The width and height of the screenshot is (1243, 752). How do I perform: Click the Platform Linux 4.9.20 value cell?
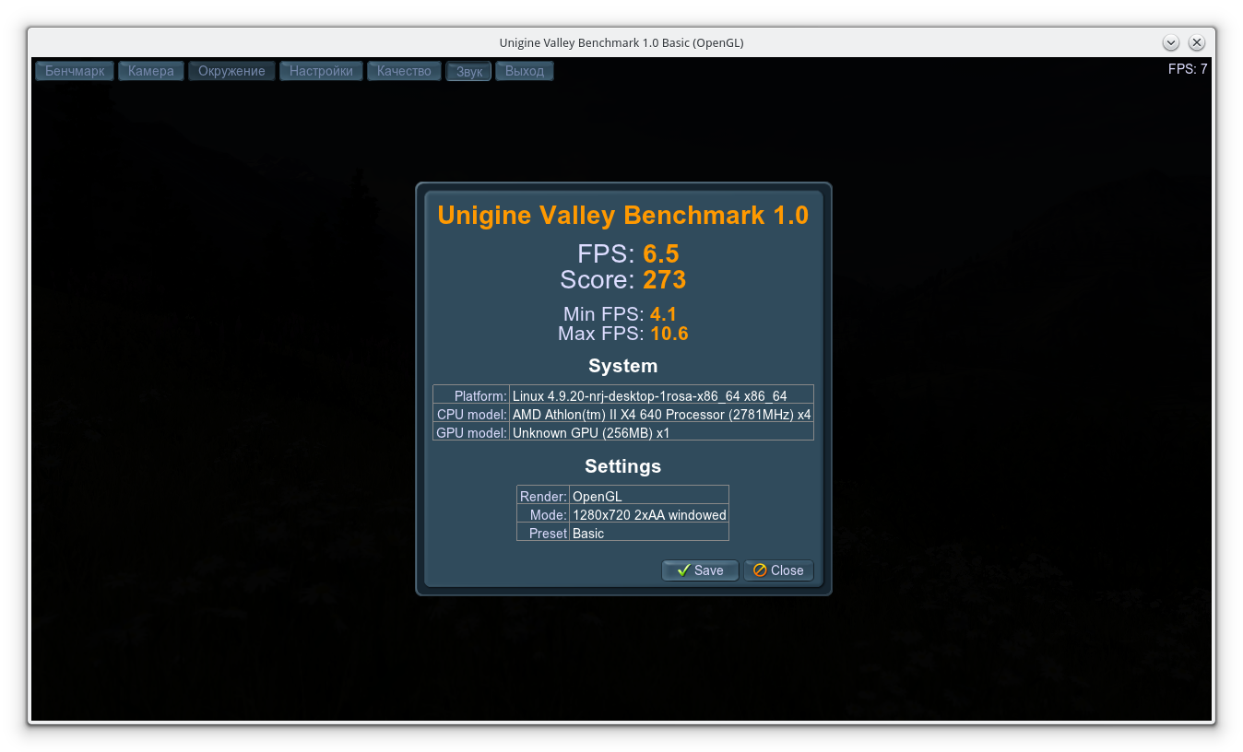pos(662,395)
